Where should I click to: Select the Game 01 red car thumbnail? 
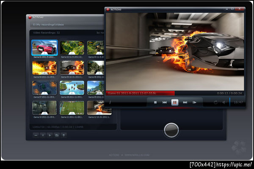(x=44, y=48)
